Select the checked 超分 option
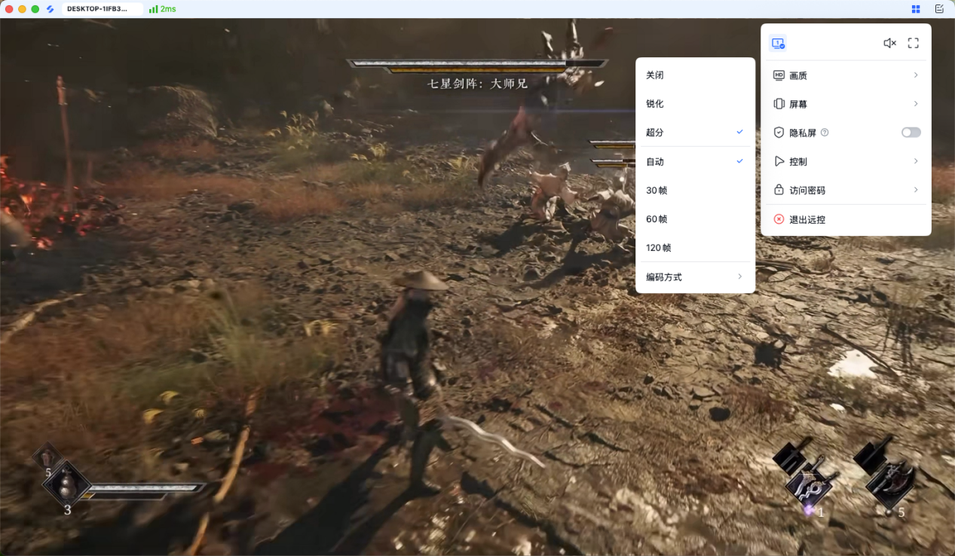Viewport: 955px width, 556px height. pos(695,132)
